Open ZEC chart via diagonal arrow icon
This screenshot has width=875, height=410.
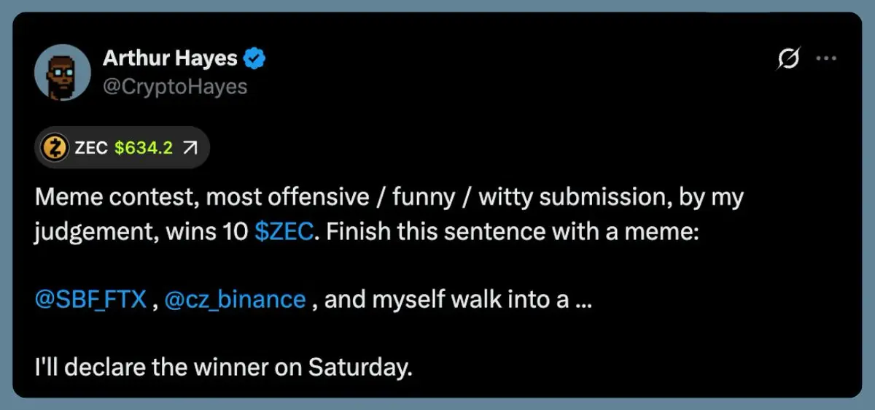coord(190,148)
